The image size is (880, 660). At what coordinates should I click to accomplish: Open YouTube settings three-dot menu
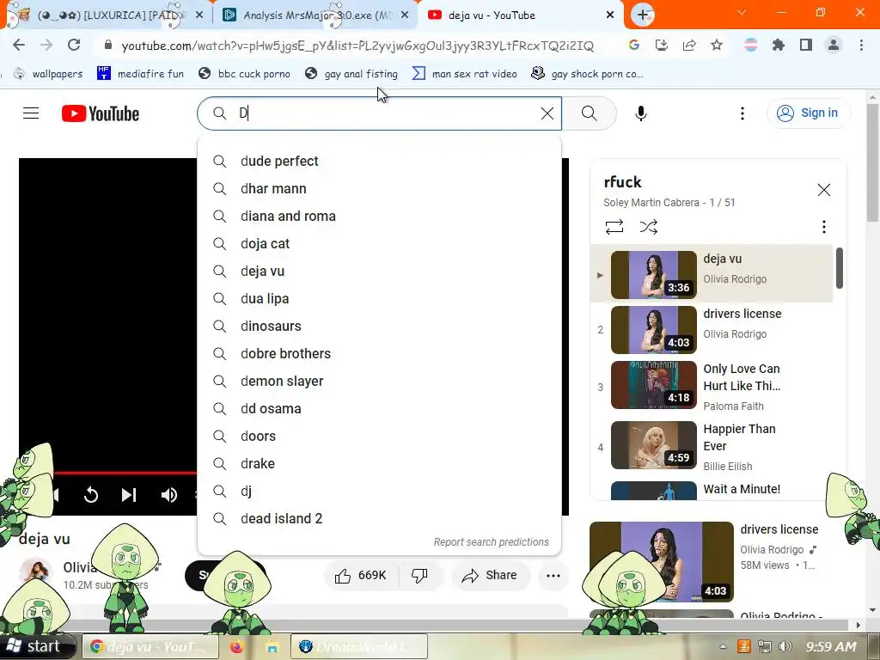coord(742,113)
